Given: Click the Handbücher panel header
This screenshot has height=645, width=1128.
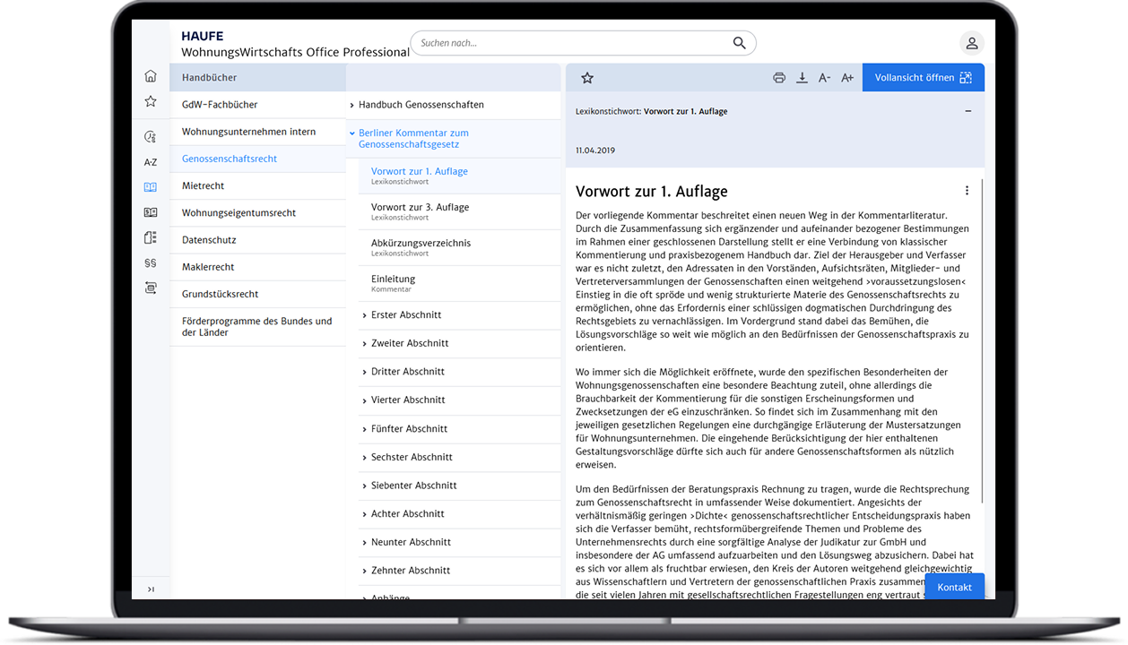Looking at the screenshot, I should click(257, 78).
